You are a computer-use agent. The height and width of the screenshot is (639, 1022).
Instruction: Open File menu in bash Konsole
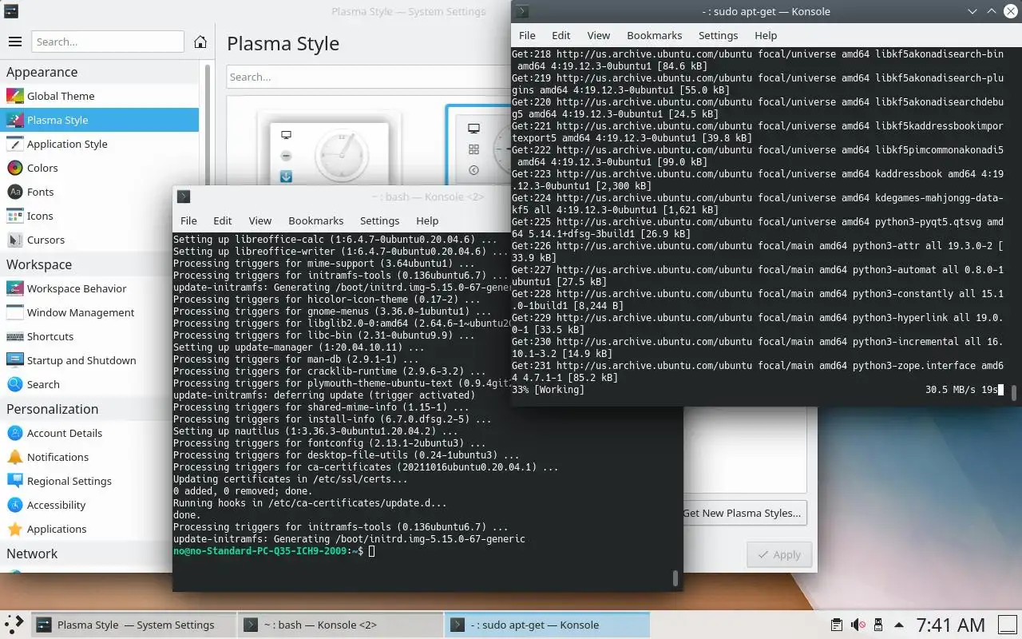click(x=188, y=220)
